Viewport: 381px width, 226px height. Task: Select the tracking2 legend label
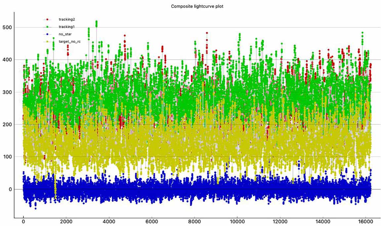64,20
